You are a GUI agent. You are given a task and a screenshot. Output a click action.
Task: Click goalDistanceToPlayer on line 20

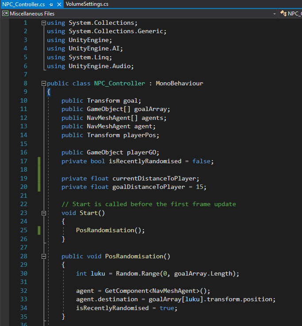pyautogui.click(x=149, y=187)
